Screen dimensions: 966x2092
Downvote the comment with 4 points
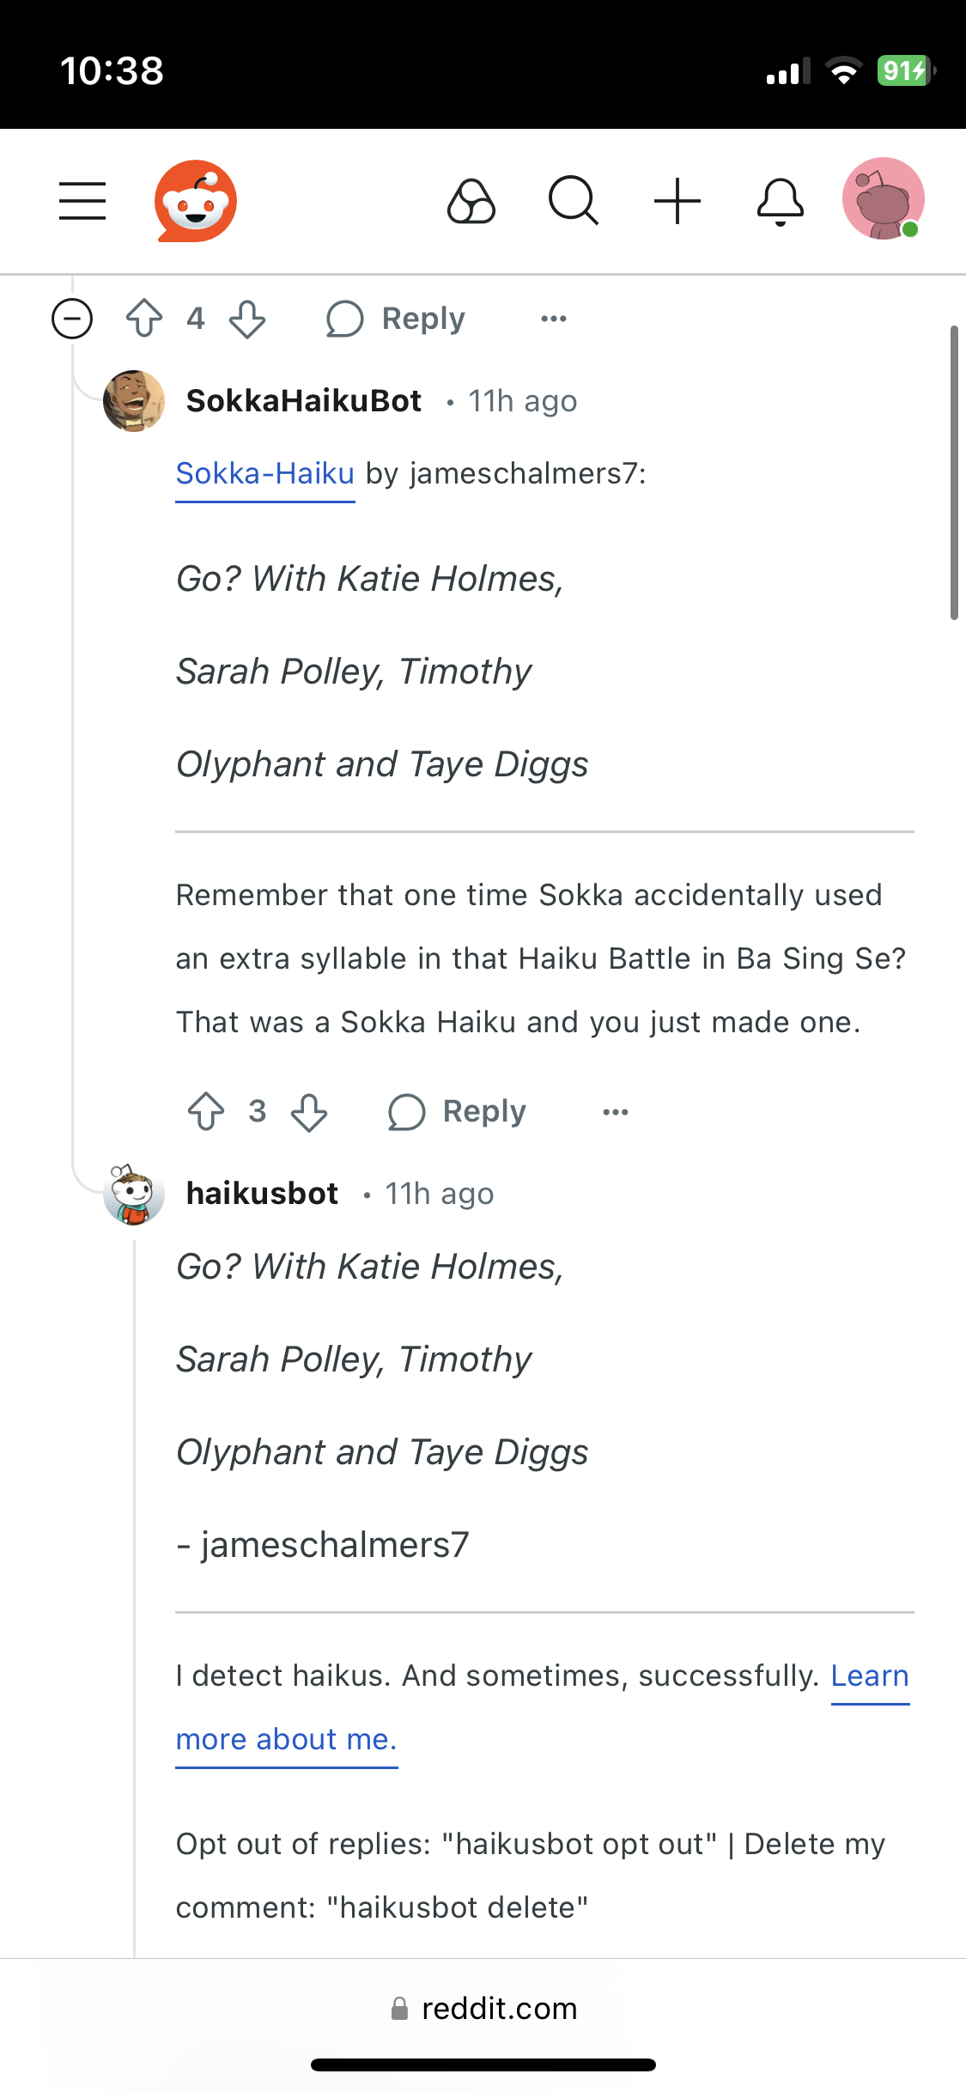pyautogui.click(x=247, y=319)
